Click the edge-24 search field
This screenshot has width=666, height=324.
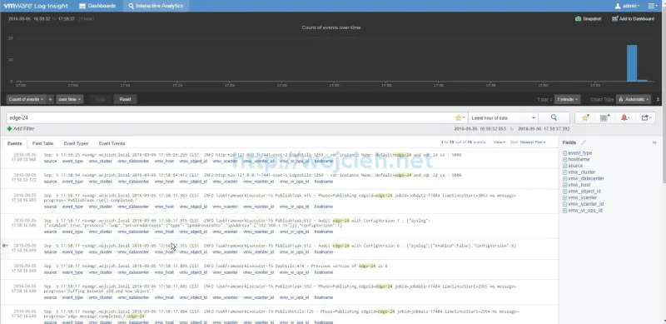(x=230, y=117)
